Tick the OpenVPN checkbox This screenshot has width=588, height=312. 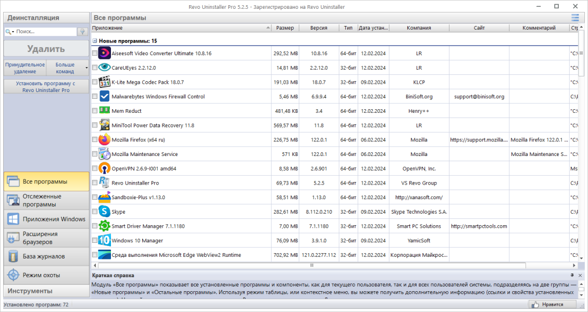pyautogui.click(x=95, y=168)
